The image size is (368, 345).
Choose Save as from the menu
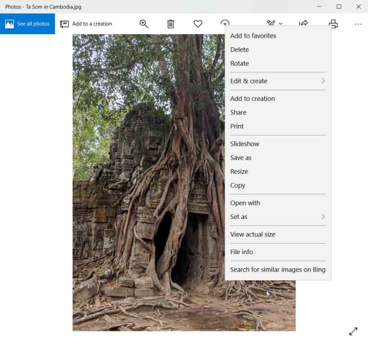(x=278, y=158)
